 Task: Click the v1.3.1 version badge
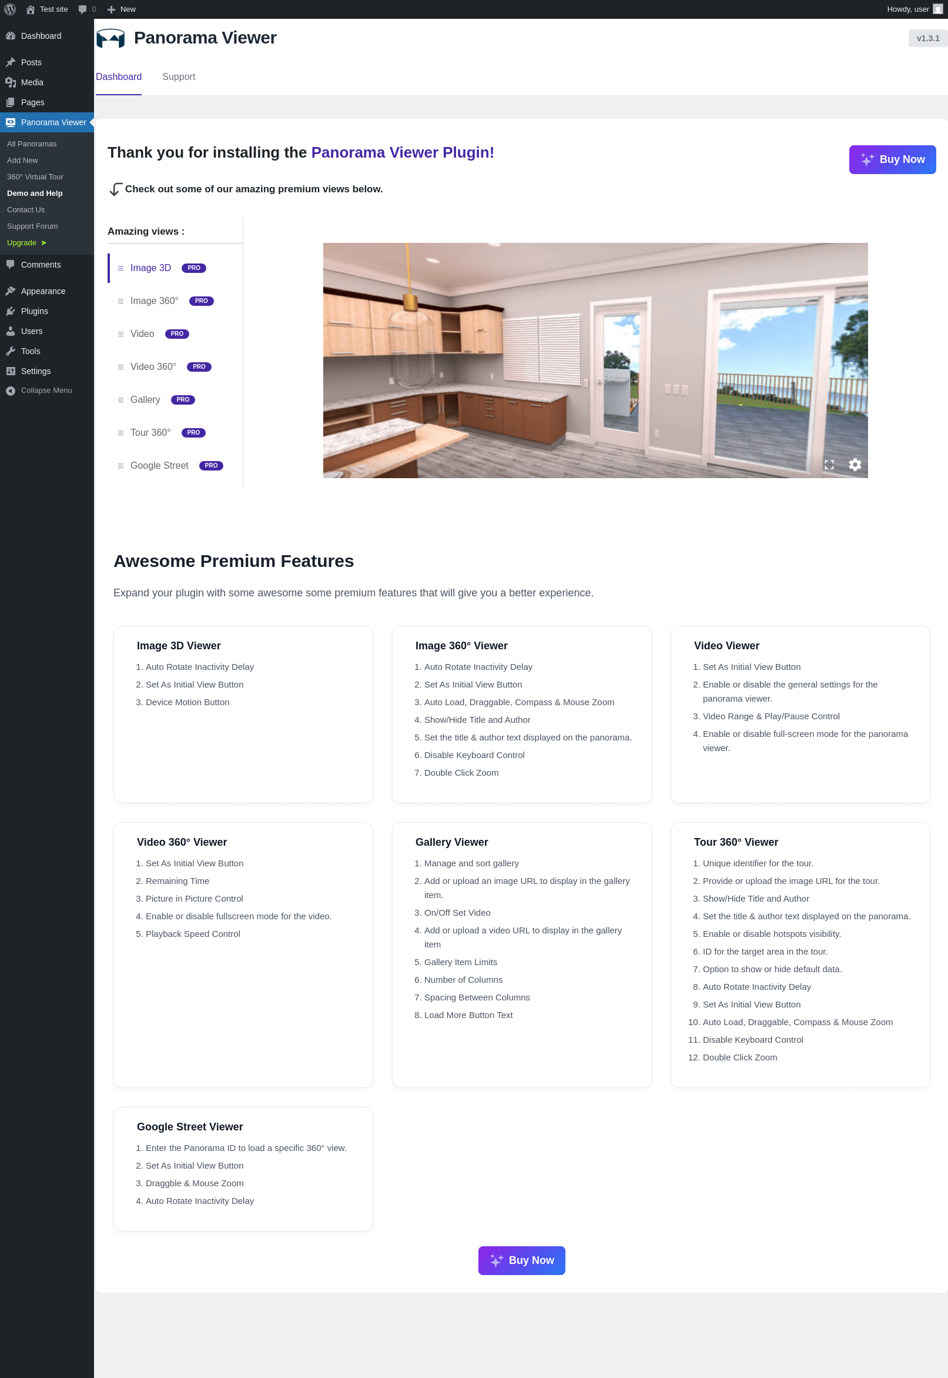928,39
